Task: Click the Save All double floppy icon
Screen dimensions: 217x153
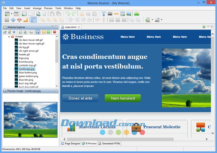Action: click(59, 14)
